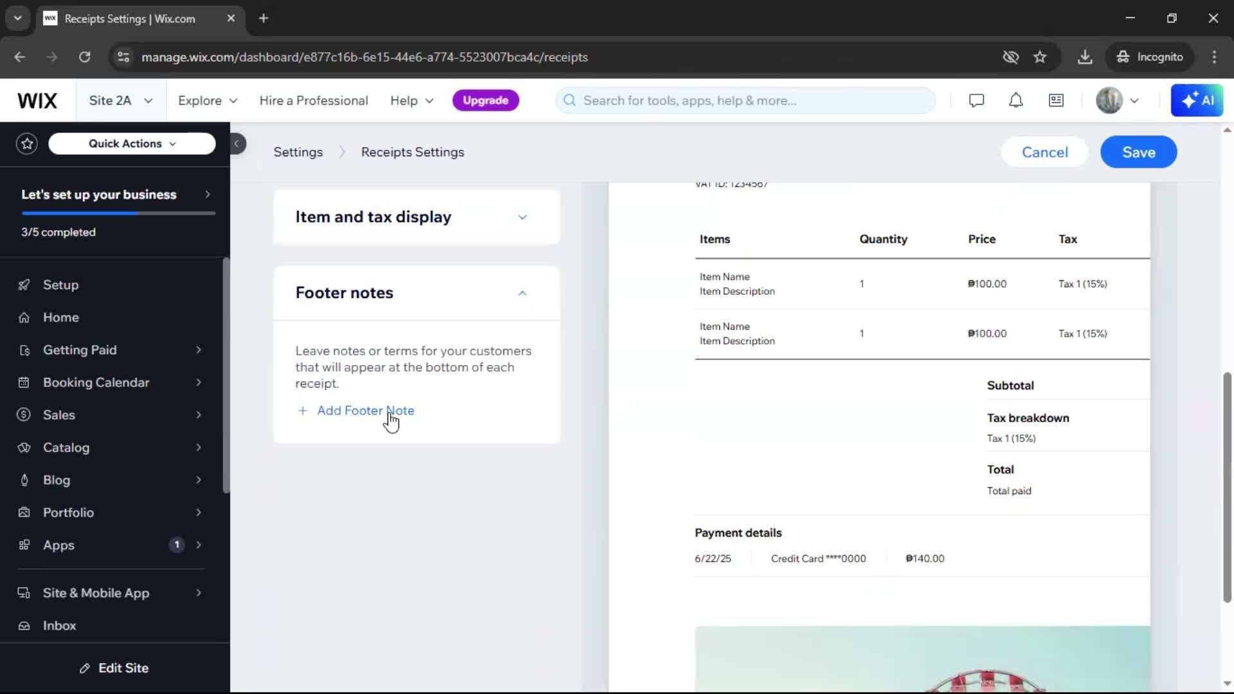Screen dimensions: 1234x694
Task: Open the Explore menu
Action: point(208,100)
